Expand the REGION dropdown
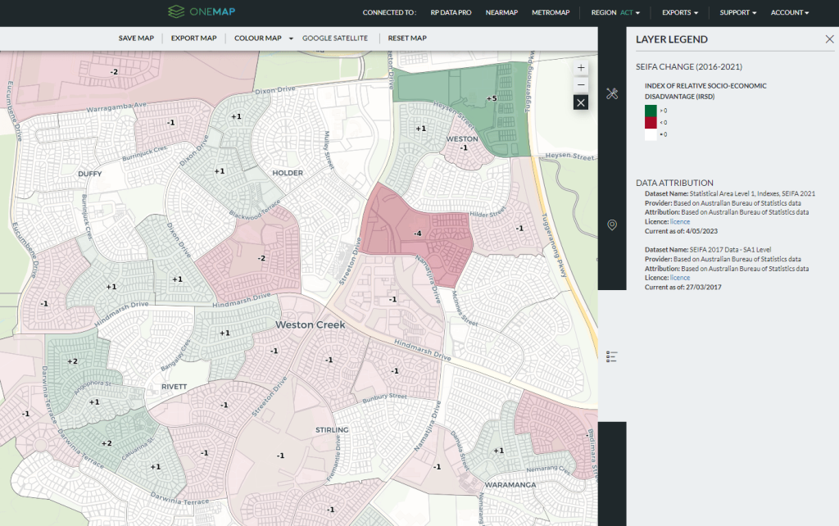 click(615, 12)
